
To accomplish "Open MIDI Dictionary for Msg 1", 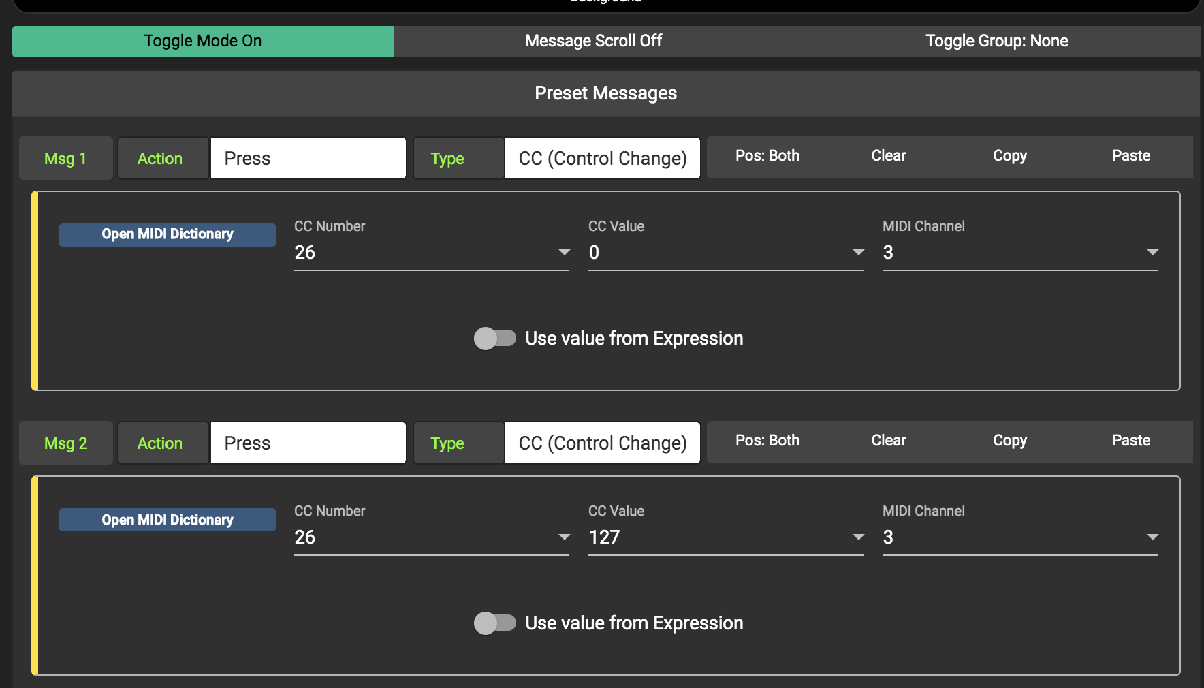I will point(168,234).
